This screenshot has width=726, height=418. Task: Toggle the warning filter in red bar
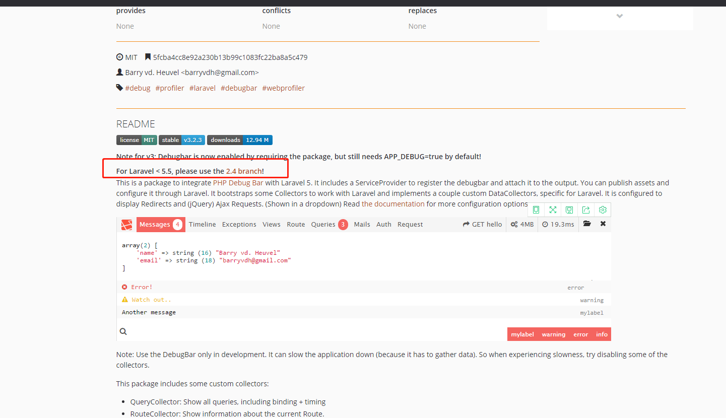click(554, 334)
